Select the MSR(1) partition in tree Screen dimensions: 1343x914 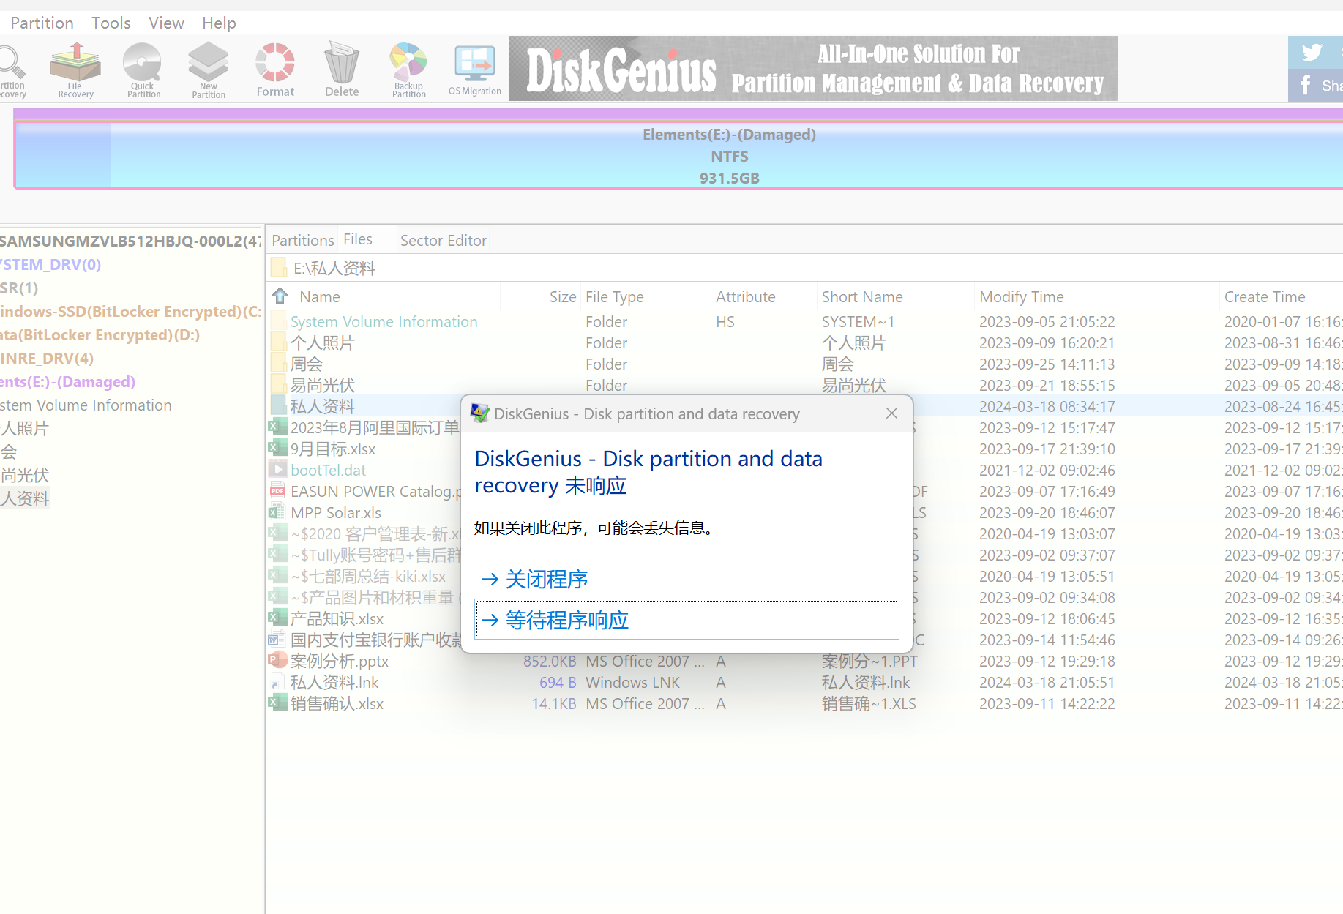tap(19, 288)
